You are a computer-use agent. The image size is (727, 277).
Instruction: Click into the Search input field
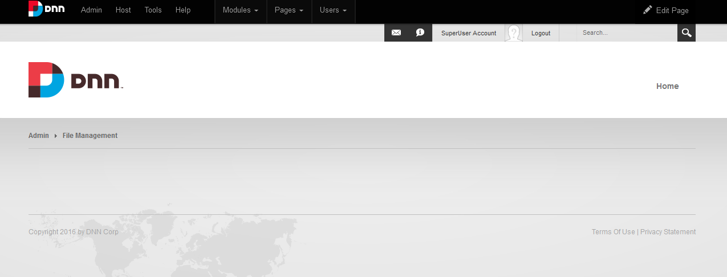click(627, 32)
